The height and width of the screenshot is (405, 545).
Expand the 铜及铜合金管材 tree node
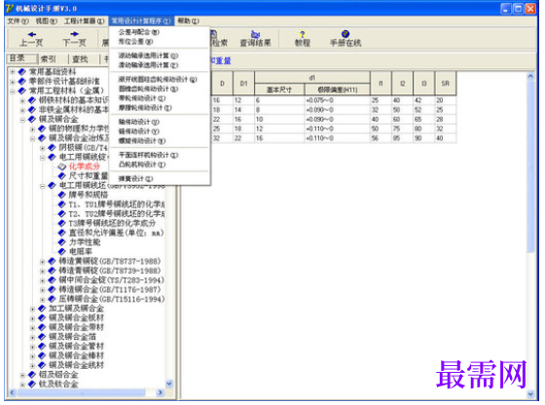pyautogui.click(x=32, y=347)
